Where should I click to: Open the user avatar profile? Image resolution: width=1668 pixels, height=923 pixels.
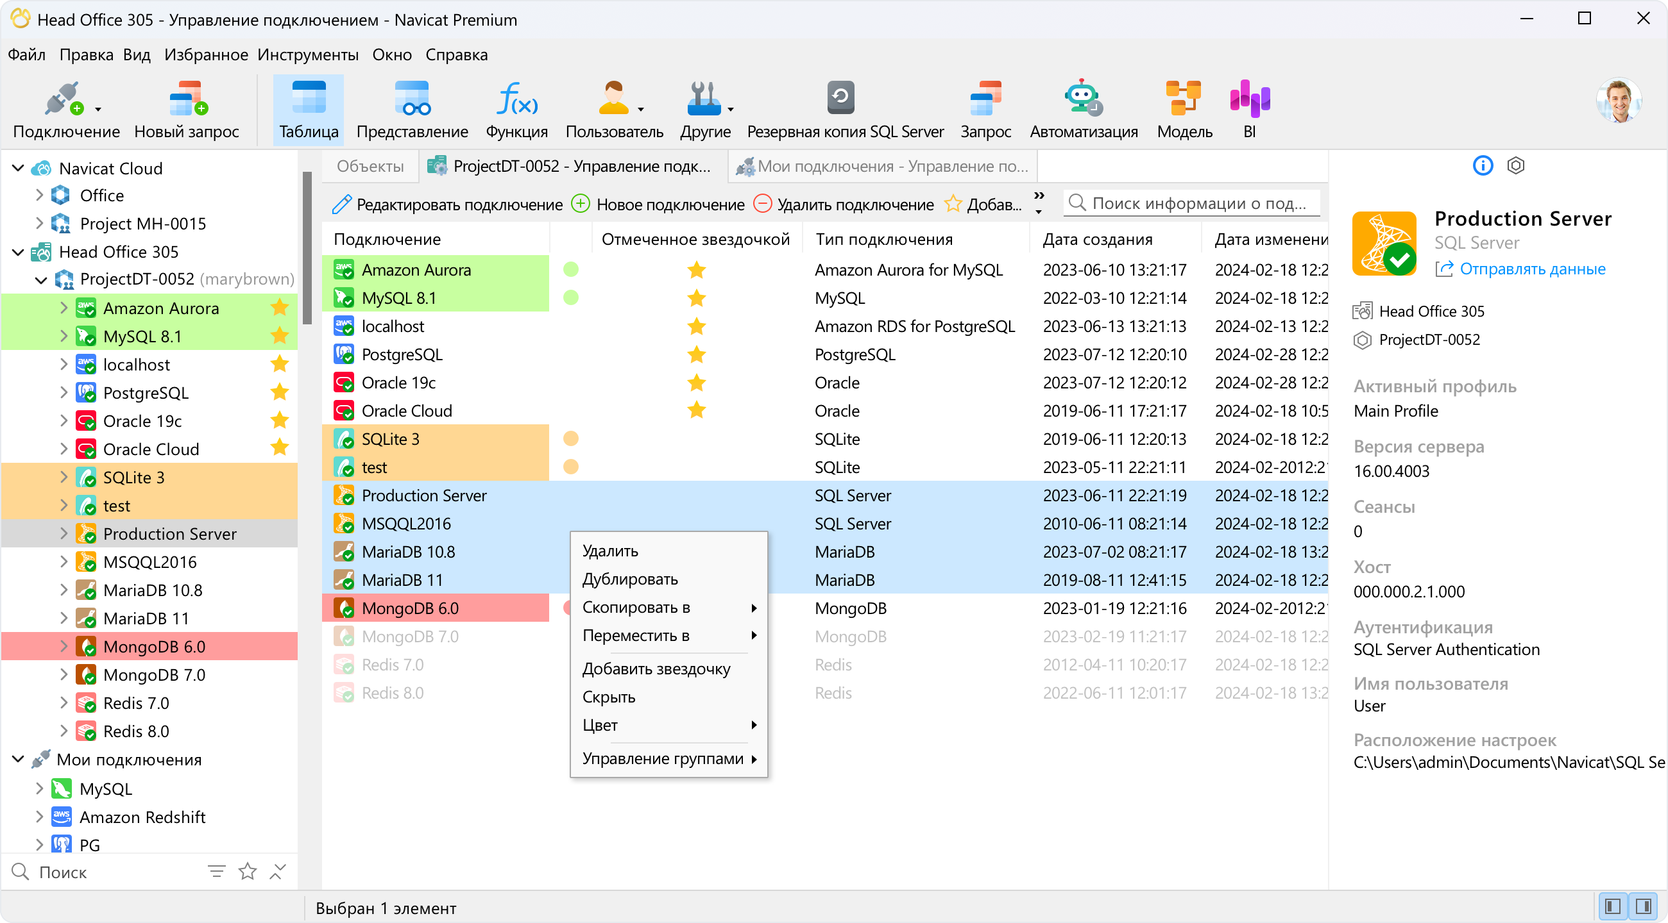(x=1619, y=101)
